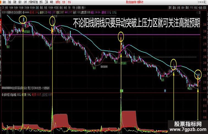Image resolution: width=208 pixels, height=134 pixels.
Task: Select the 月线 monthly period tab
Action: point(46,8)
